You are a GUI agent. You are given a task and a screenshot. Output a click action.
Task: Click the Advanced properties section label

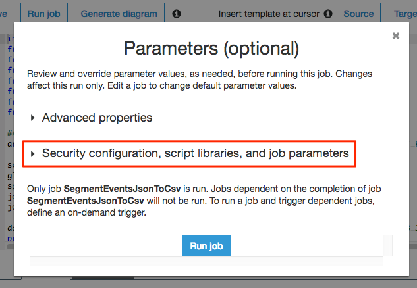[x=97, y=118]
